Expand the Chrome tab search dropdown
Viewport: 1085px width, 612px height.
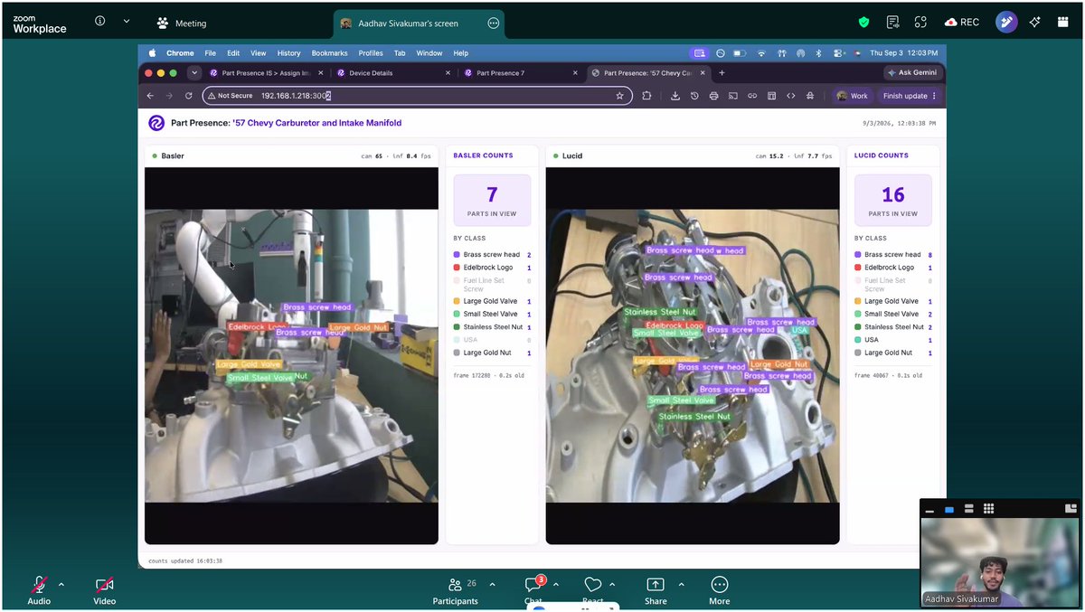194,73
